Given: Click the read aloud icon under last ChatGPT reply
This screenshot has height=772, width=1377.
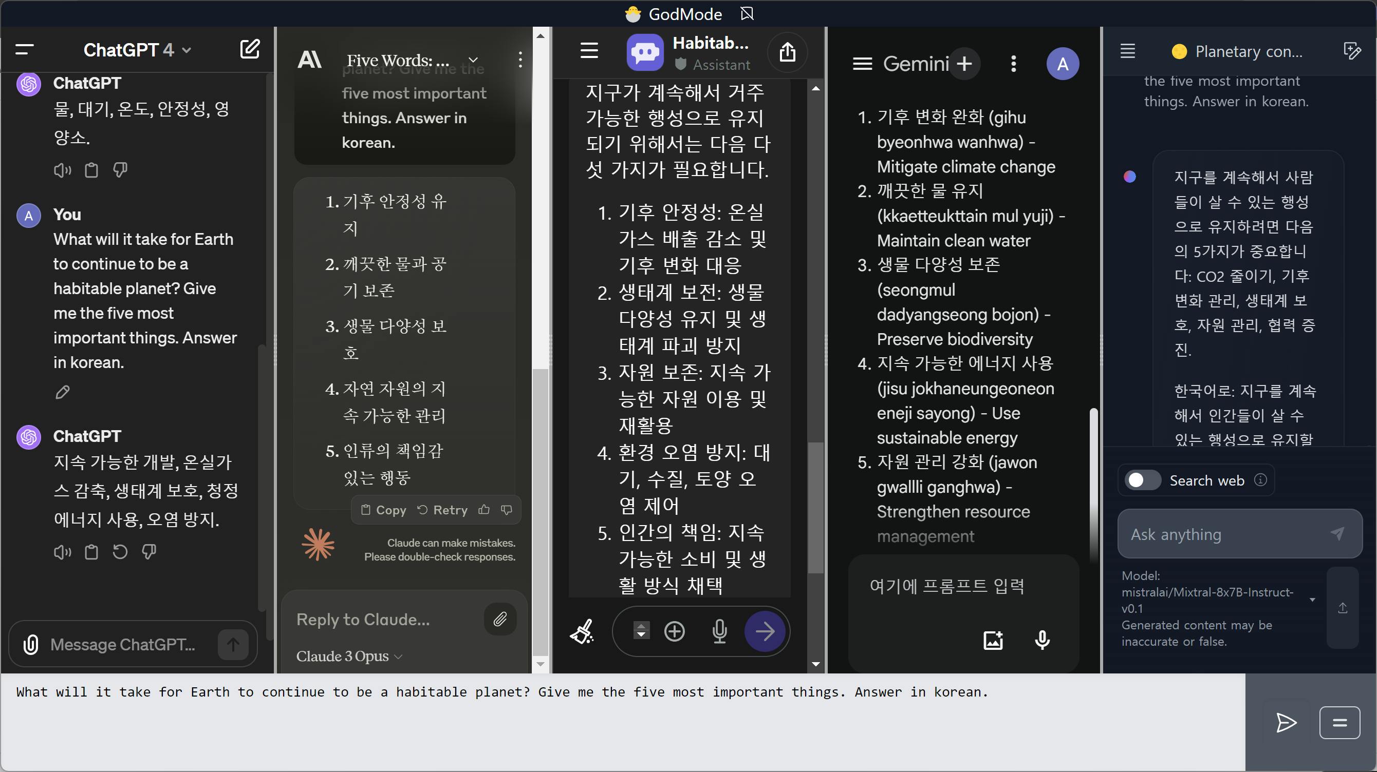Looking at the screenshot, I should coord(62,551).
